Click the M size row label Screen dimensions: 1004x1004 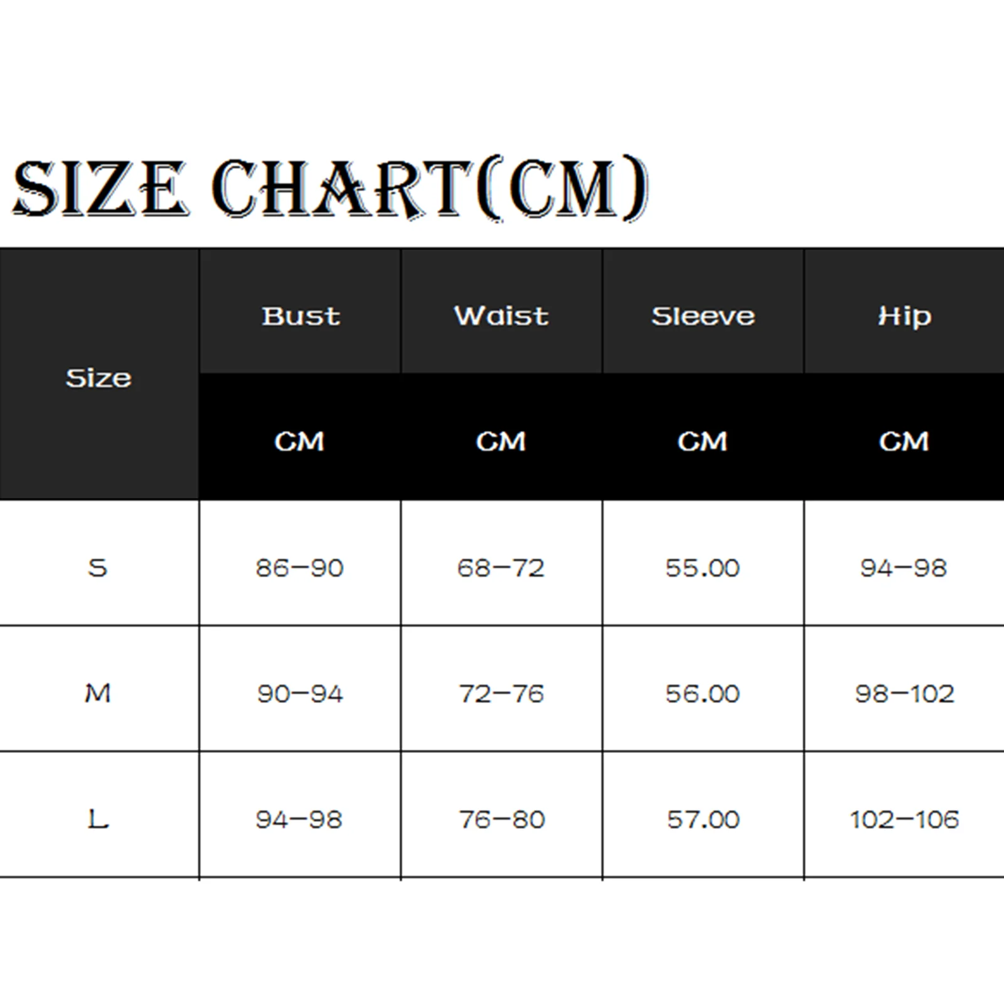(x=98, y=693)
